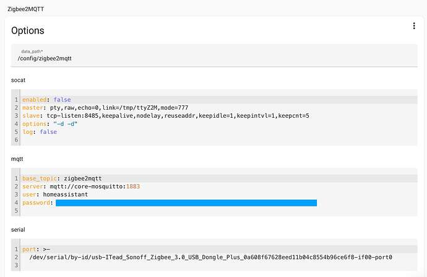Click the Options card heading
Screen dimensions: 427x277
pos(27,30)
